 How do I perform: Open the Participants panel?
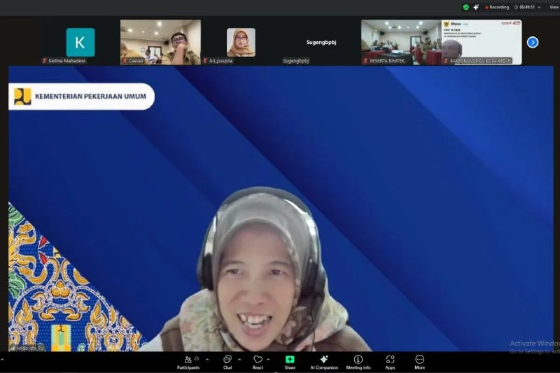click(x=188, y=362)
